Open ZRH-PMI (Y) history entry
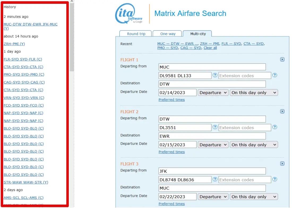The width and height of the screenshot is (292, 208). [x=14, y=44]
